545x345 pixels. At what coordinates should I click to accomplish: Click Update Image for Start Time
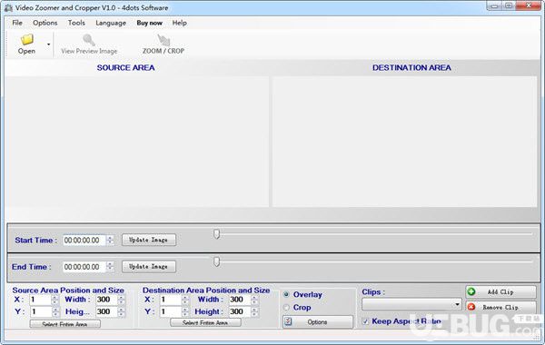[149, 240]
